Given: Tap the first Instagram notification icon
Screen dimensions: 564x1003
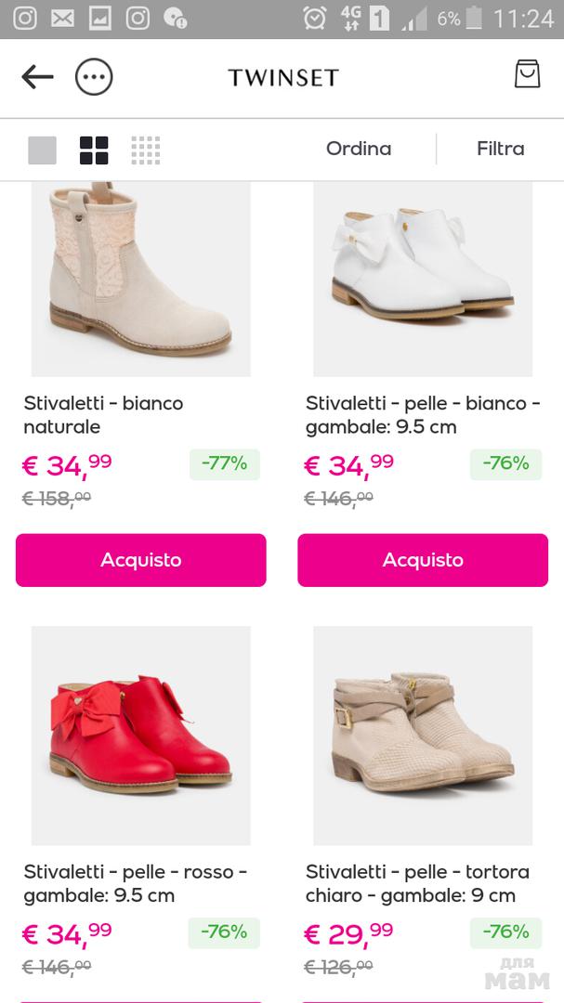Looking at the screenshot, I should [x=25, y=19].
